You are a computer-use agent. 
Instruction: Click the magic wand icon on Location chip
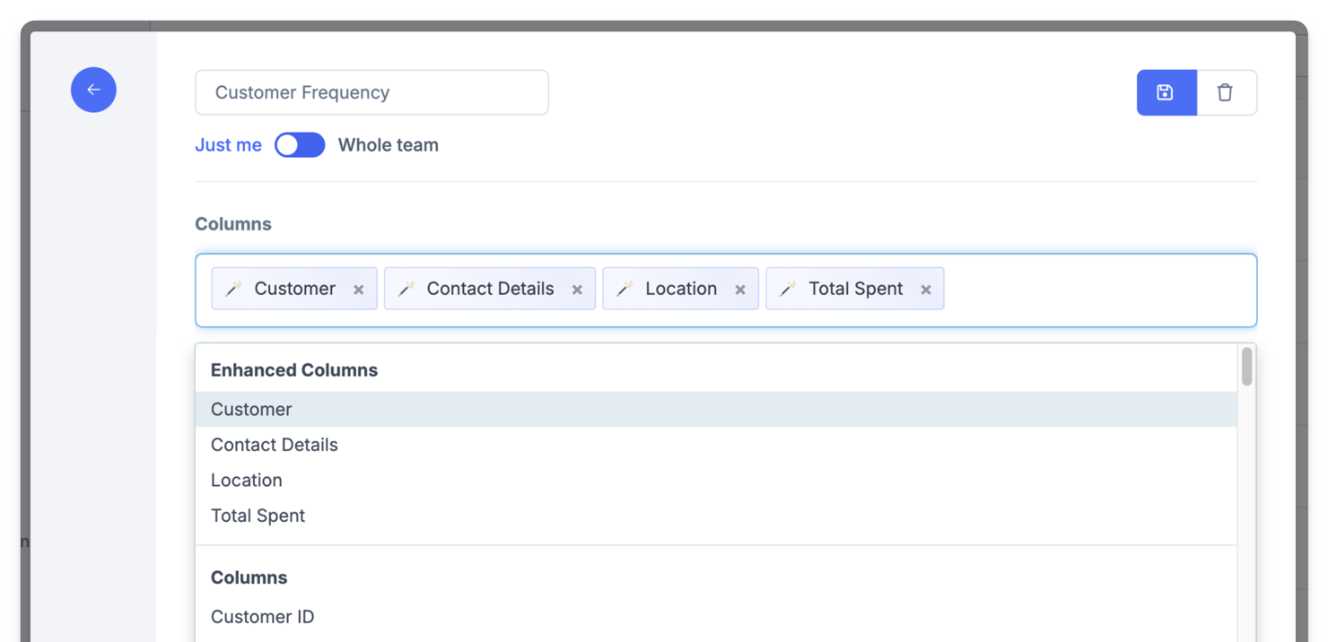pyautogui.click(x=624, y=288)
